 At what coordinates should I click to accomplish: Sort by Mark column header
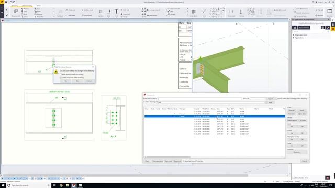coord(233,109)
